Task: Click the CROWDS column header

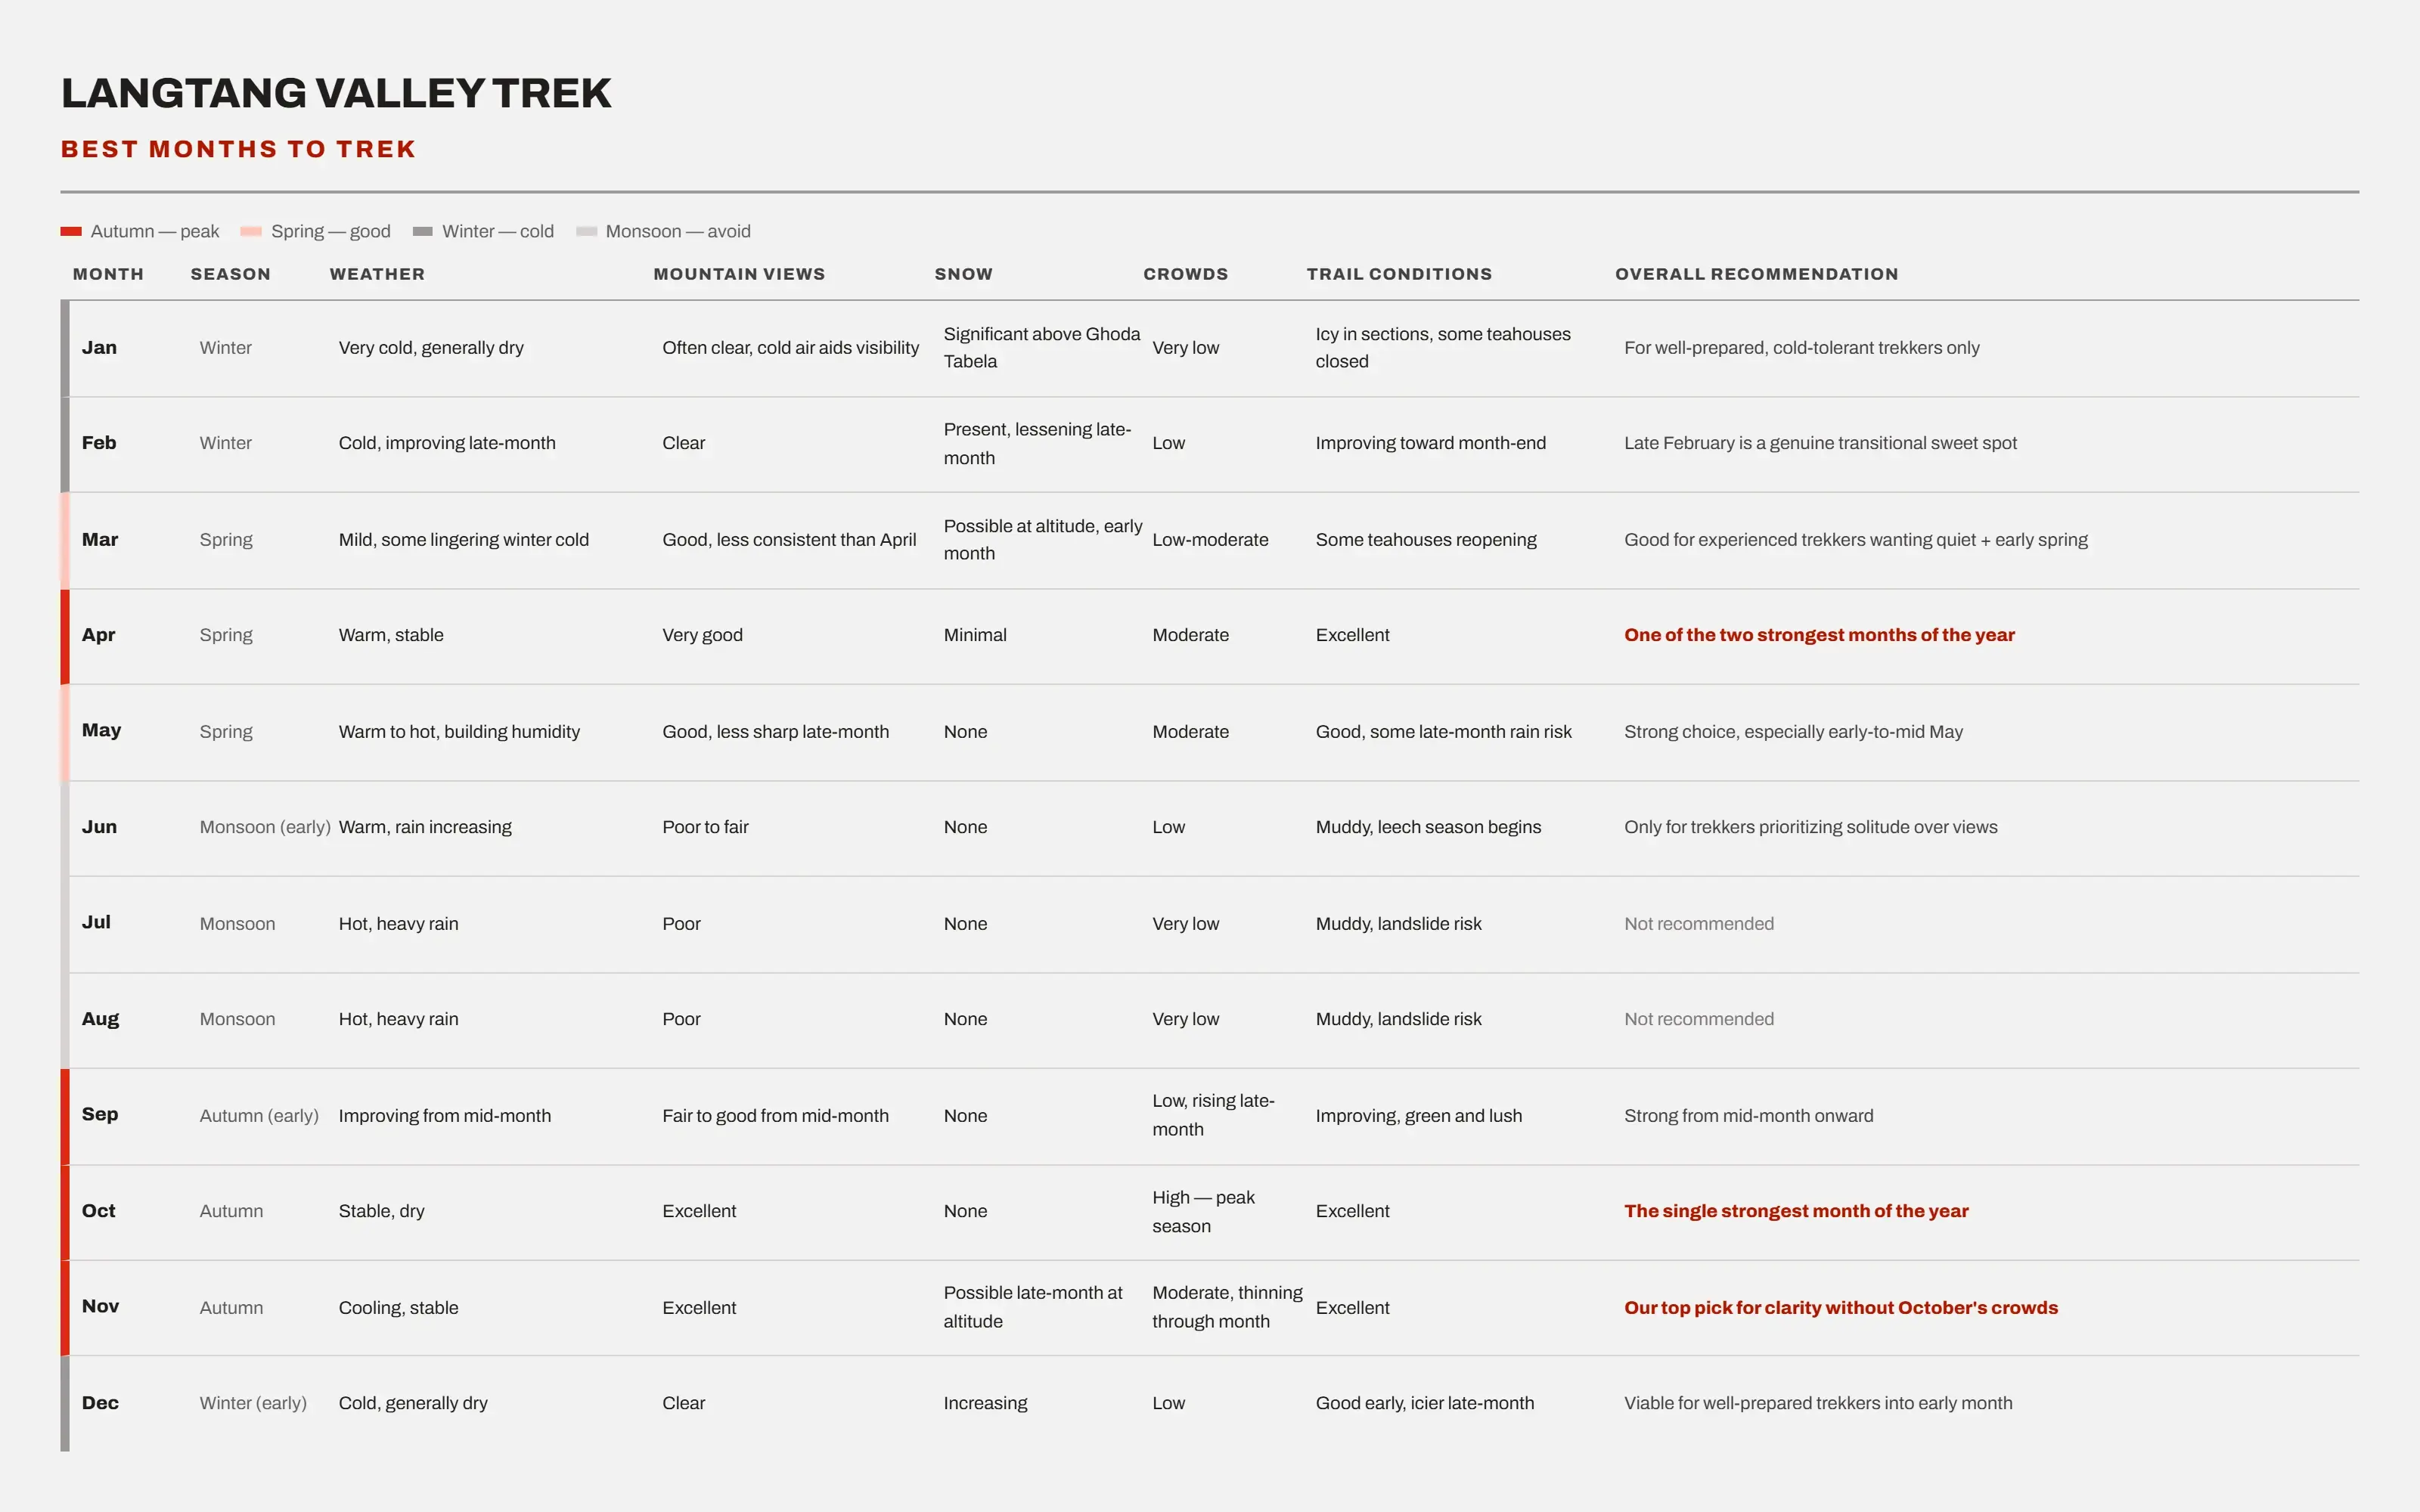Action: click(x=1185, y=274)
